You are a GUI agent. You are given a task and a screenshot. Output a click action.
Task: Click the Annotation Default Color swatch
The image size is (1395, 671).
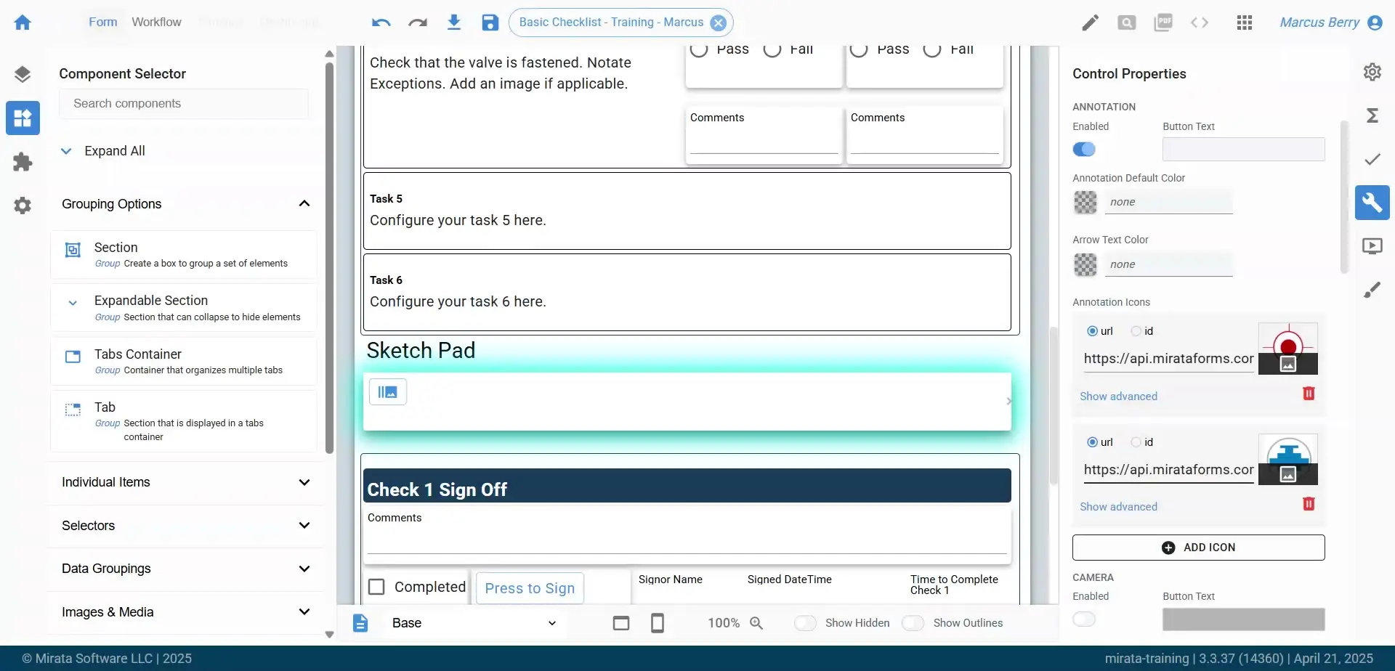1085,202
